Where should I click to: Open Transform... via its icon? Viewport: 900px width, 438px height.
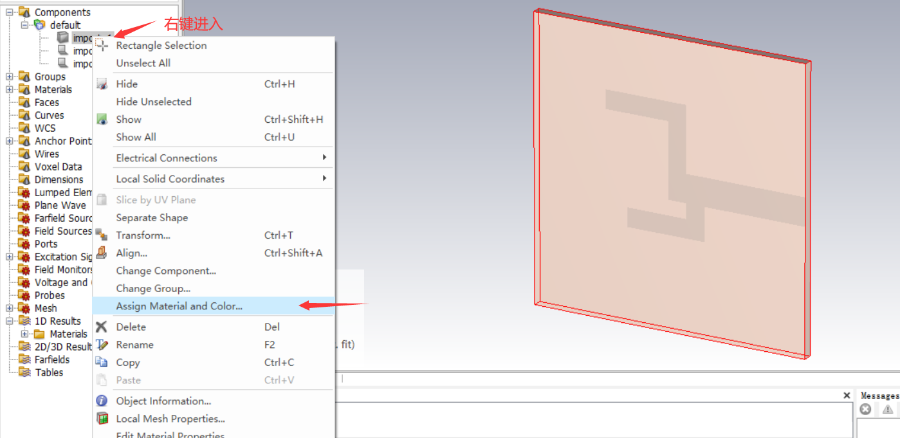click(102, 235)
